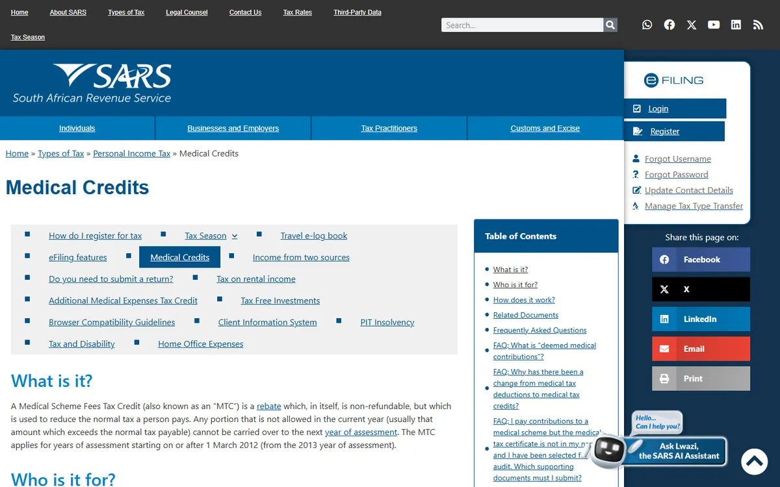The image size is (780, 487).
Task: Go to Home in top navigation
Action: (19, 12)
